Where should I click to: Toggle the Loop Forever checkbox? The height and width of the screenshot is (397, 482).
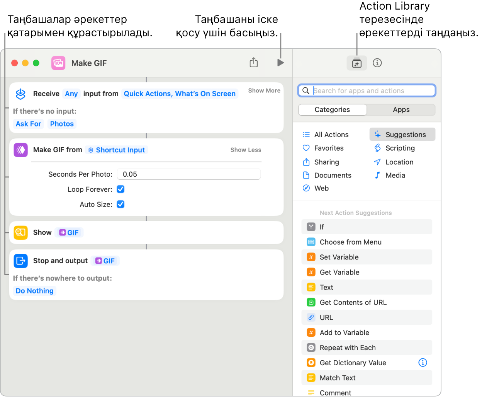coord(120,189)
